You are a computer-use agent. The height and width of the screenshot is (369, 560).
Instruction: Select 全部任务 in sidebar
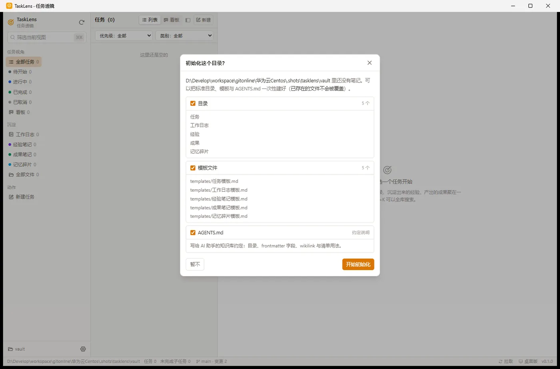[x=24, y=62]
